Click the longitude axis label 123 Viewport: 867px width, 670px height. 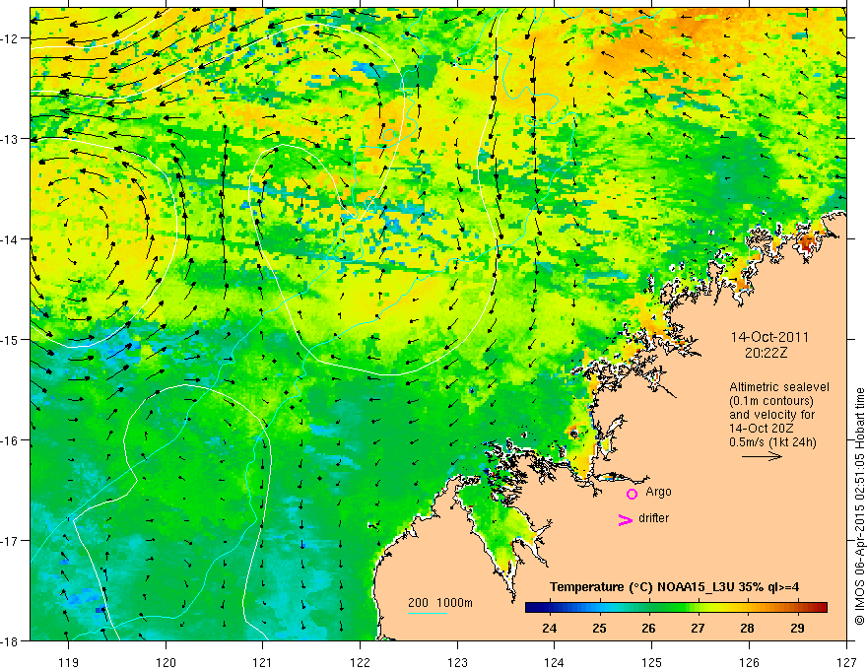point(457,662)
